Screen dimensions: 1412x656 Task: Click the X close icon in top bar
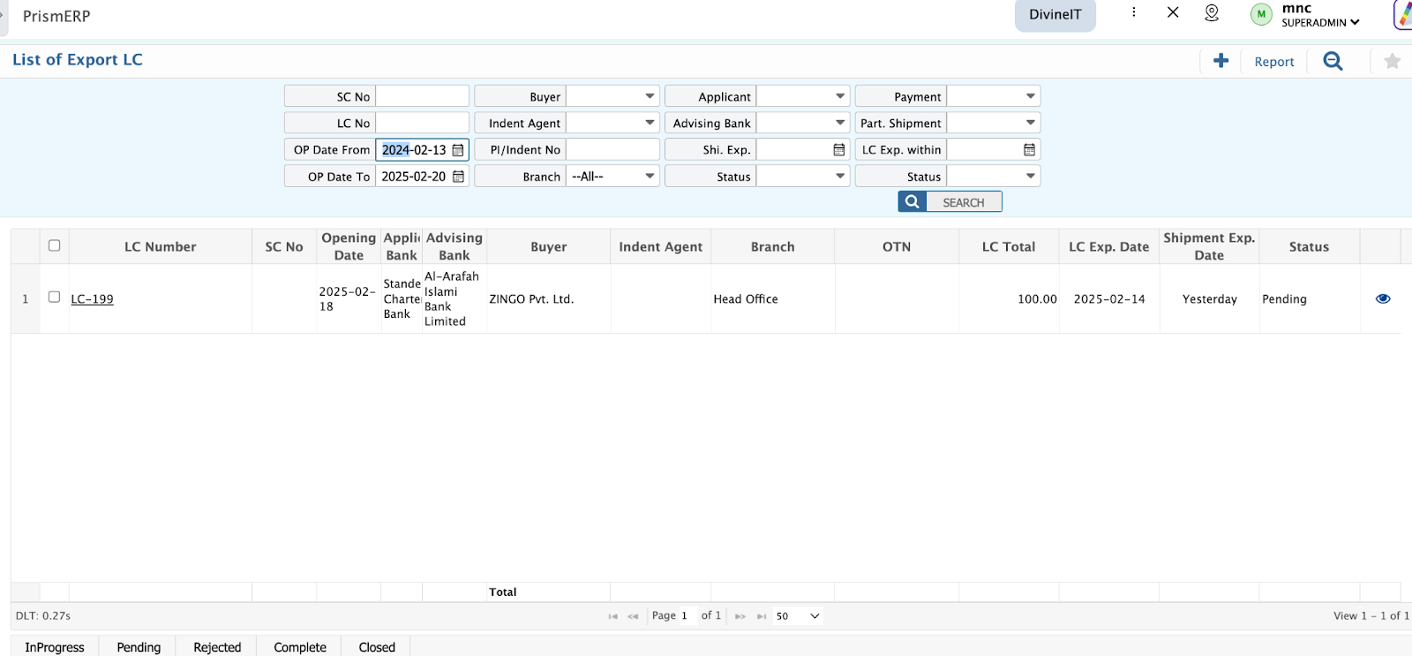click(x=1173, y=12)
